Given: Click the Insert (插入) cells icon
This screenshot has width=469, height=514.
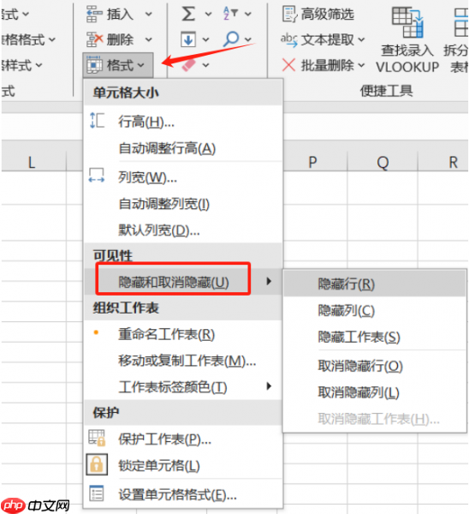Looking at the screenshot, I should 94,14.
